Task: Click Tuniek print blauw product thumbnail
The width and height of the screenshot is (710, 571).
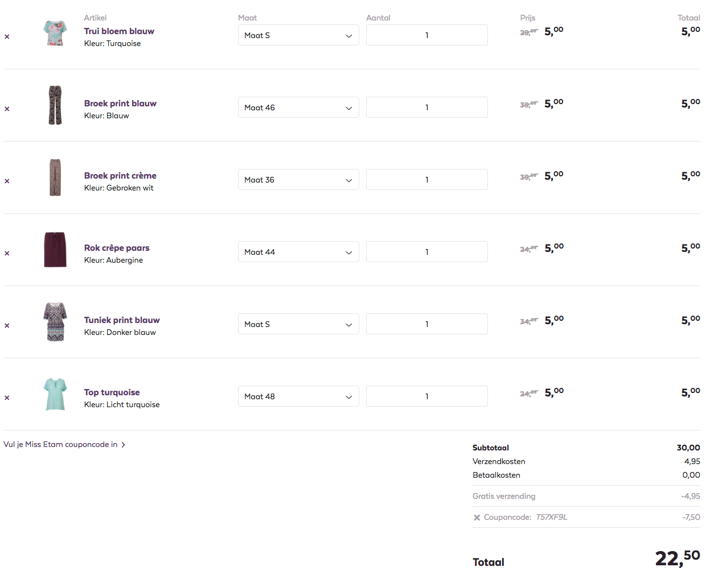Action: [x=55, y=322]
